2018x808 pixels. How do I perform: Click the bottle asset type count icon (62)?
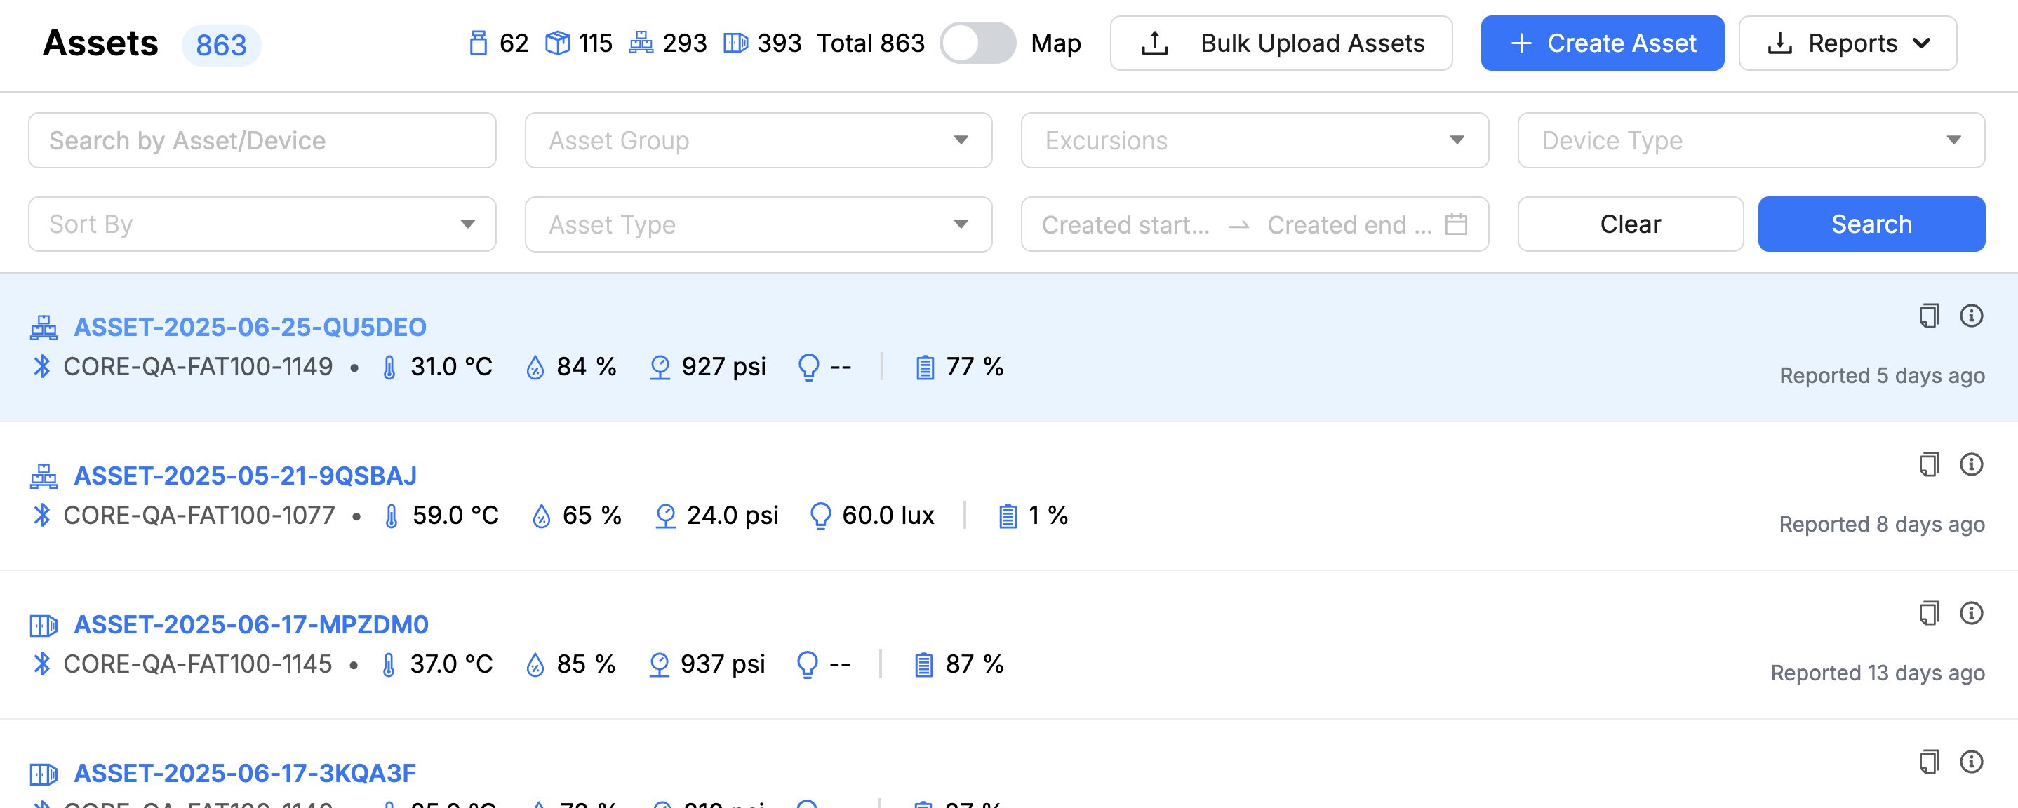[478, 43]
